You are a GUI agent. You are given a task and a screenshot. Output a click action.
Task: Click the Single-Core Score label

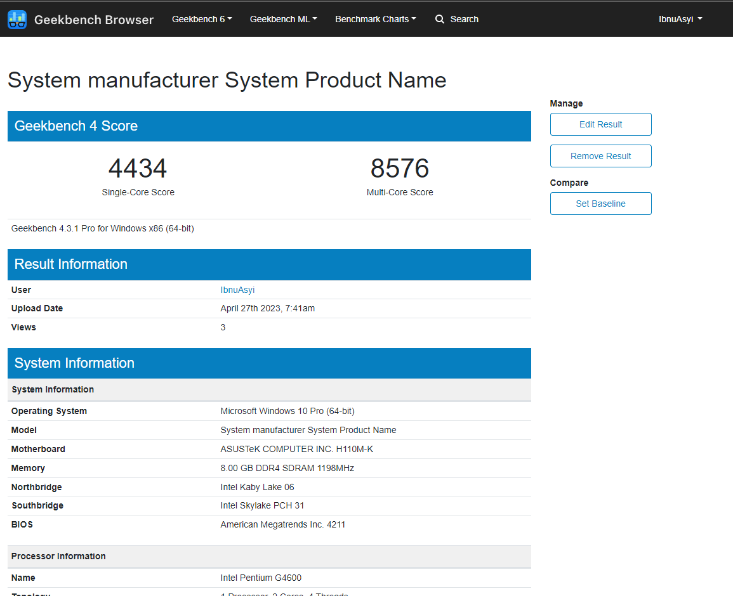coord(138,192)
